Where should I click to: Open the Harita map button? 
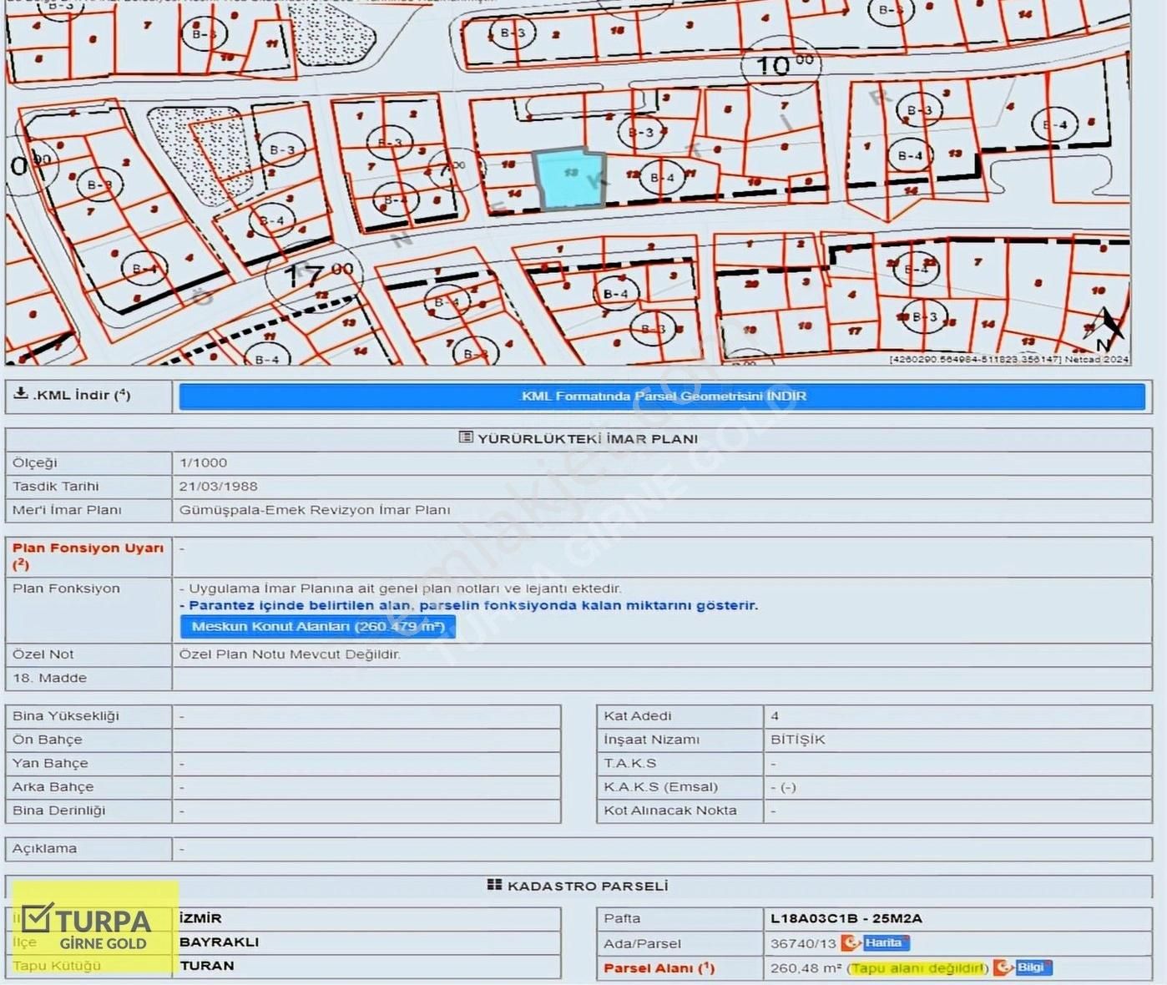(x=885, y=942)
